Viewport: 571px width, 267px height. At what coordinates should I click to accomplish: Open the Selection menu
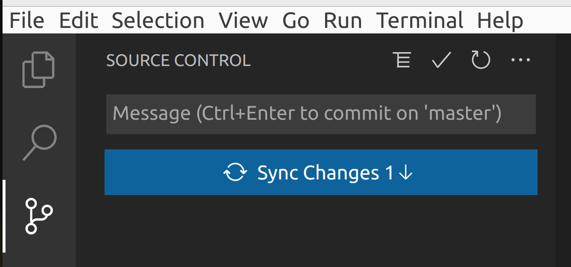point(158,20)
